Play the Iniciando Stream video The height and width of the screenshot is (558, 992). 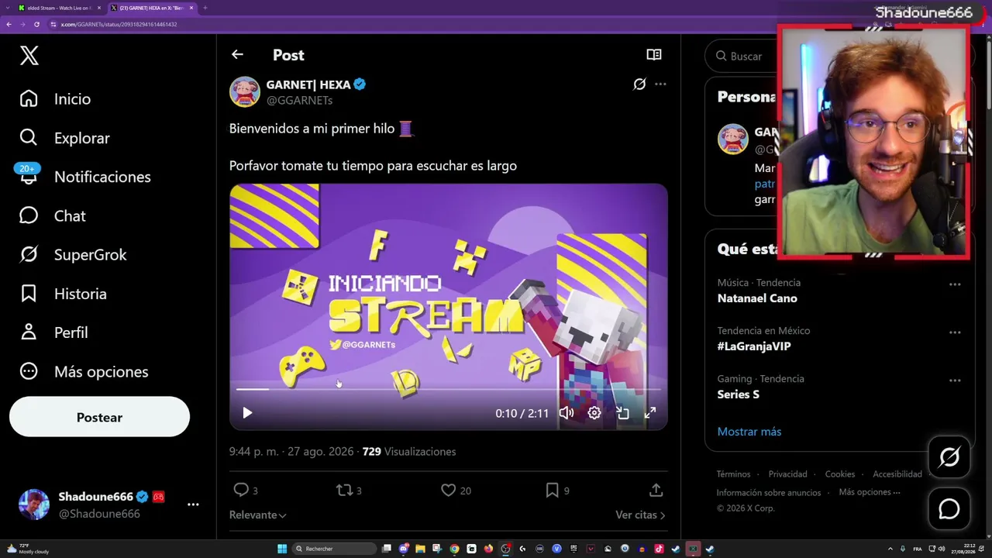pos(247,413)
